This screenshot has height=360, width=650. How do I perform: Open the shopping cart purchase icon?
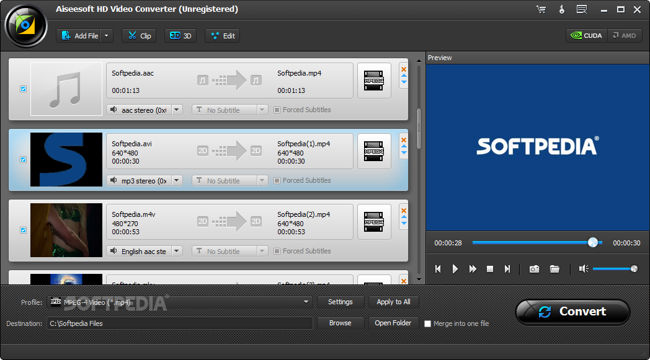[541, 9]
